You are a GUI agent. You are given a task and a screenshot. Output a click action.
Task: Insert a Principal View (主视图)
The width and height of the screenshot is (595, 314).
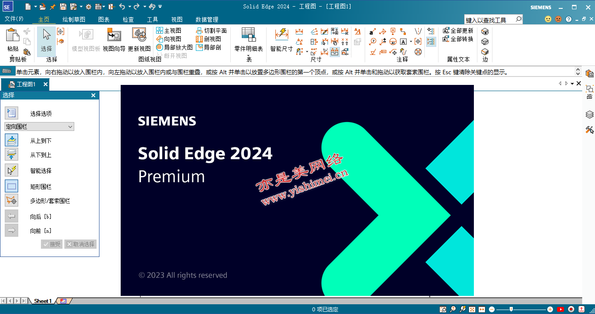click(x=168, y=31)
